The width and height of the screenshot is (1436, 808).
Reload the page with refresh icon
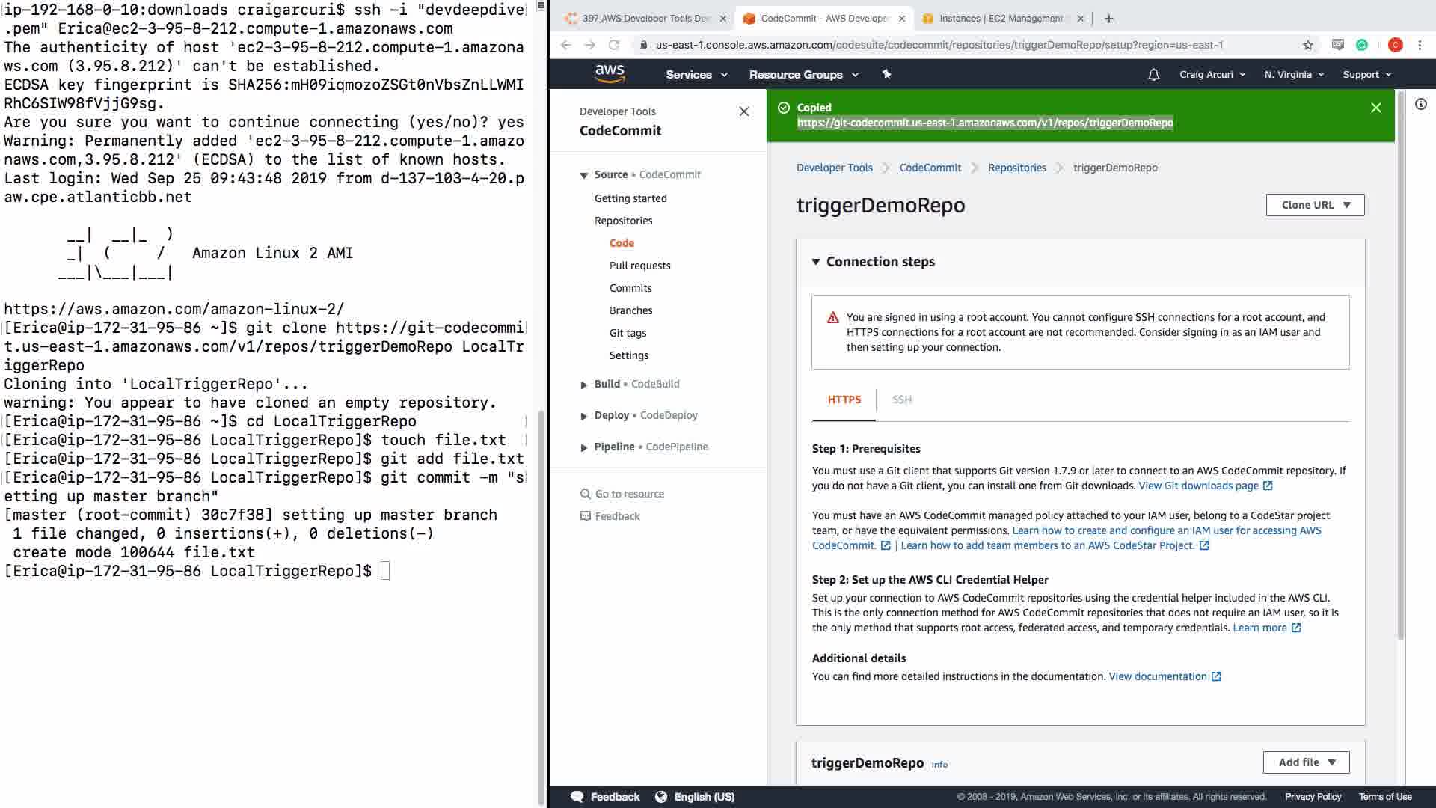(x=614, y=45)
